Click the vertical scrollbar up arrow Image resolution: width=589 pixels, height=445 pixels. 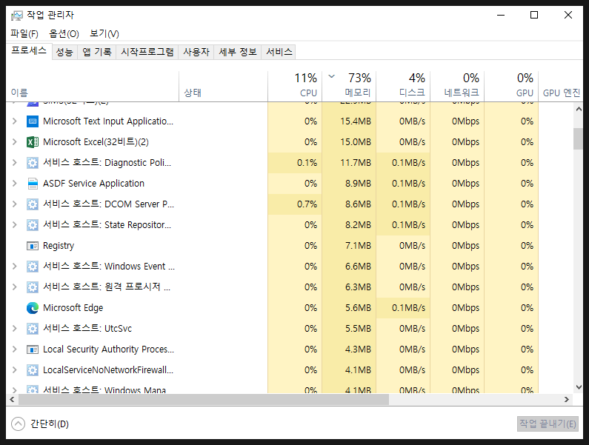click(x=579, y=109)
